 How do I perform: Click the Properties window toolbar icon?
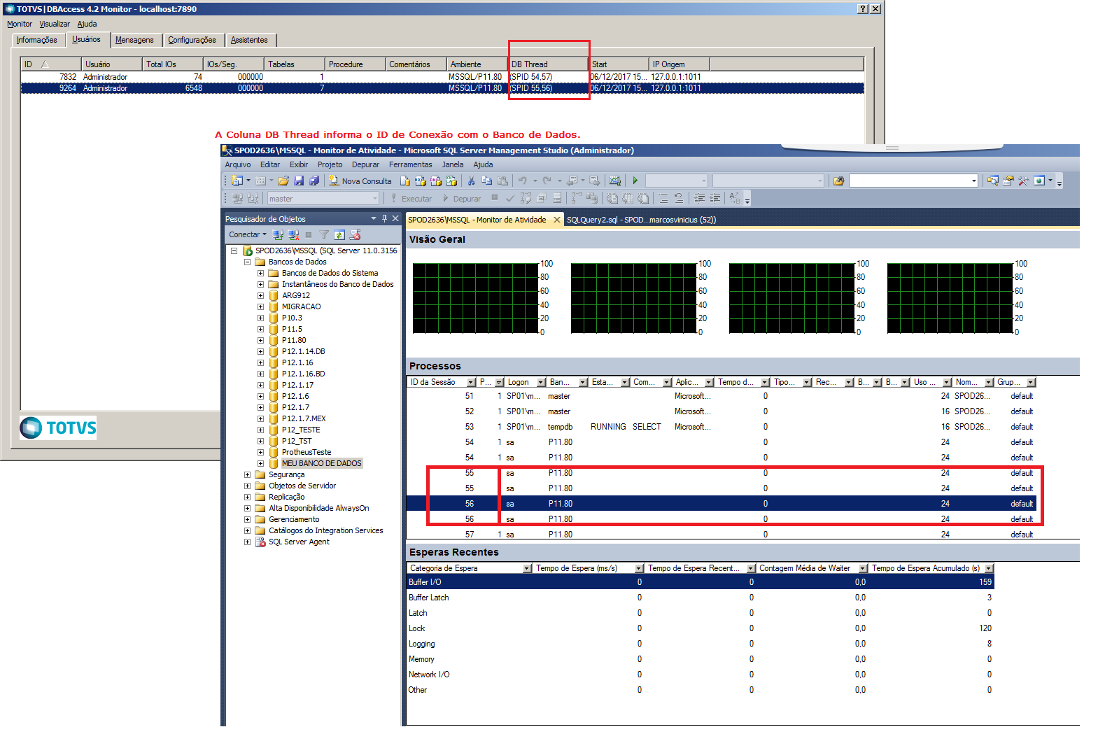[1008, 181]
